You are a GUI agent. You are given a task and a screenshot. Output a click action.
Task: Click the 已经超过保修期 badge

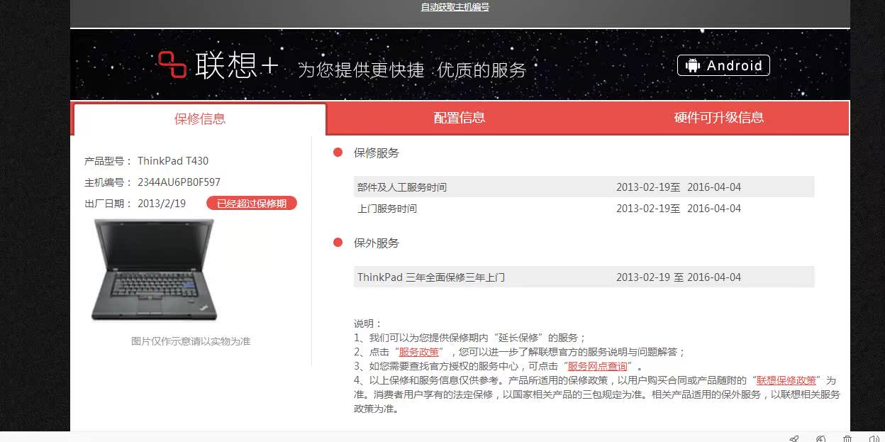(252, 204)
